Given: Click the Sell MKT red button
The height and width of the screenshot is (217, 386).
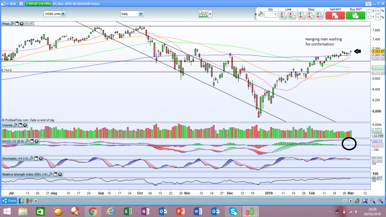Looking at the screenshot, I should click(335, 15).
